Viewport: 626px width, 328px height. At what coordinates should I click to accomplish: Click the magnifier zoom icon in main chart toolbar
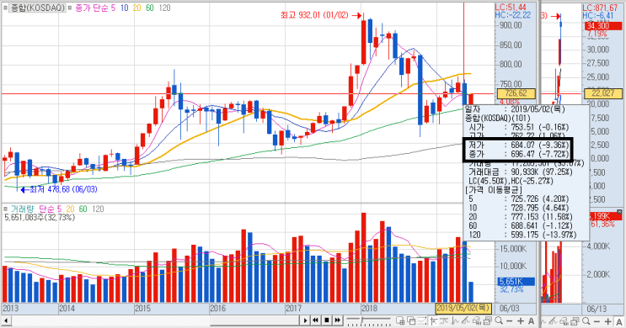499,320
